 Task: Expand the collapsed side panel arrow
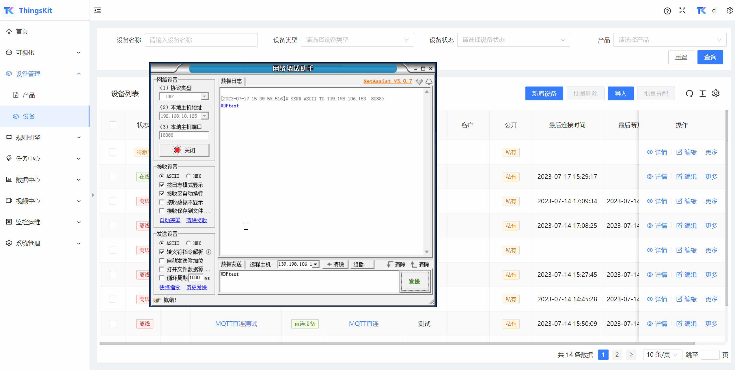93,195
